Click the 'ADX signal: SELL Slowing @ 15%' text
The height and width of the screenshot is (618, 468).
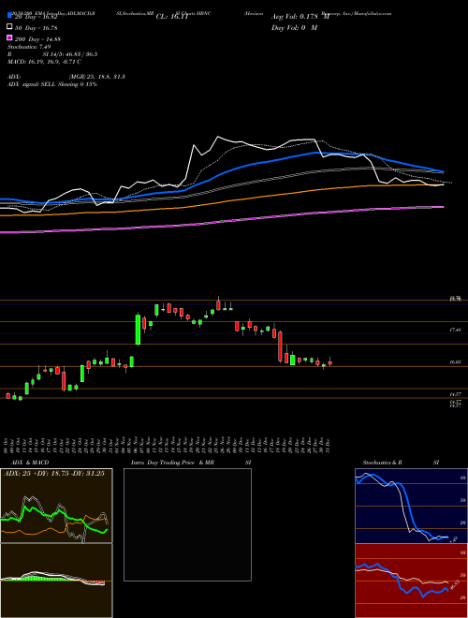pyautogui.click(x=52, y=84)
